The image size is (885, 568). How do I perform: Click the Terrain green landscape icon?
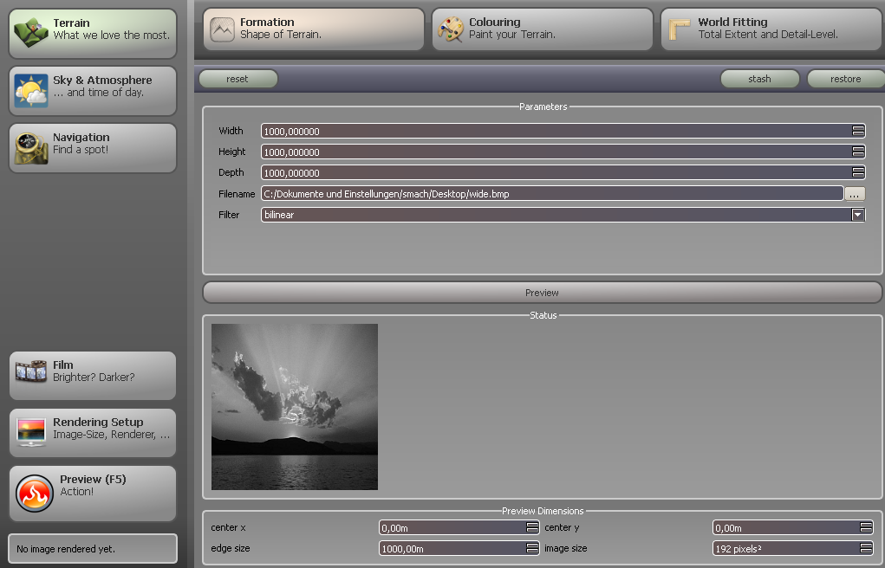click(31, 32)
